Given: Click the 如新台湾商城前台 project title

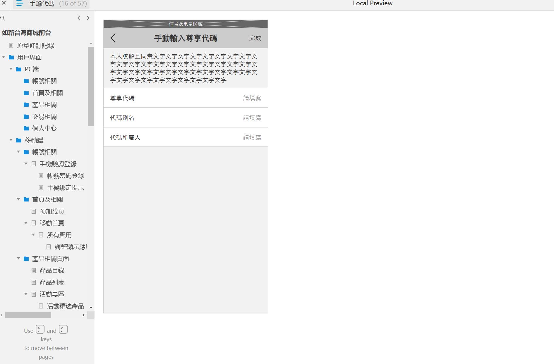Looking at the screenshot, I should point(26,33).
